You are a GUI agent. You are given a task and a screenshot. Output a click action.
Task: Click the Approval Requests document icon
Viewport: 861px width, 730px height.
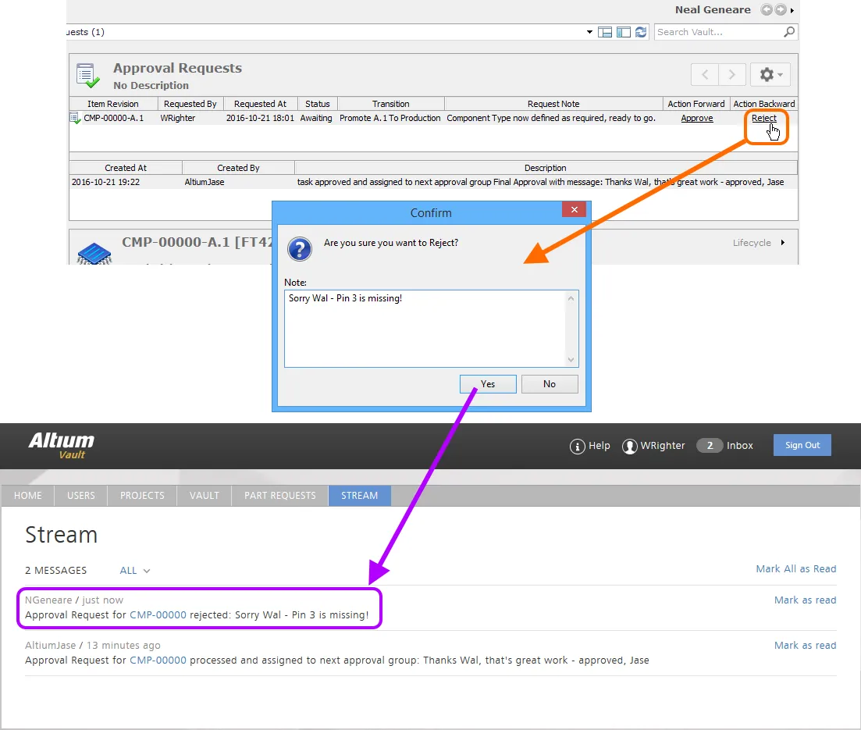tap(88, 75)
